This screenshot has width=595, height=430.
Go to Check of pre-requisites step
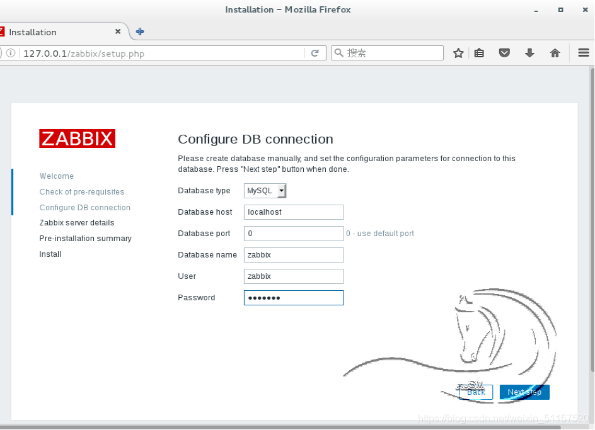tap(82, 192)
